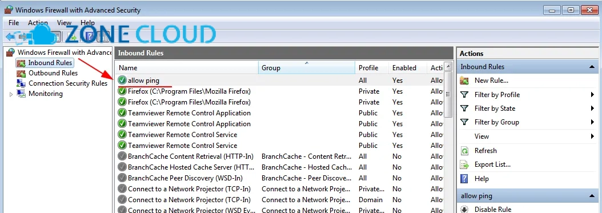Select Inbound Rules in the tree
602x213 pixels.
click(x=50, y=63)
